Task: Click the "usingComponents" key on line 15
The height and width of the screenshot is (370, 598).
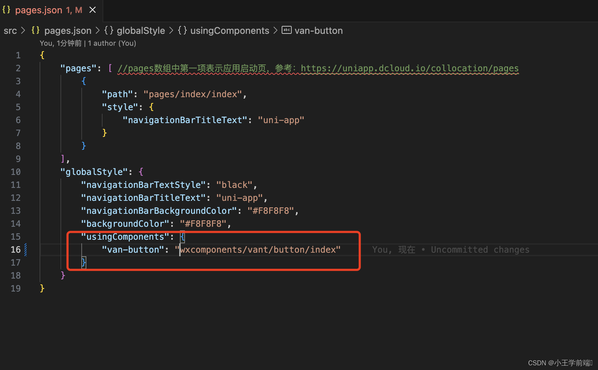Action: coord(125,237)
